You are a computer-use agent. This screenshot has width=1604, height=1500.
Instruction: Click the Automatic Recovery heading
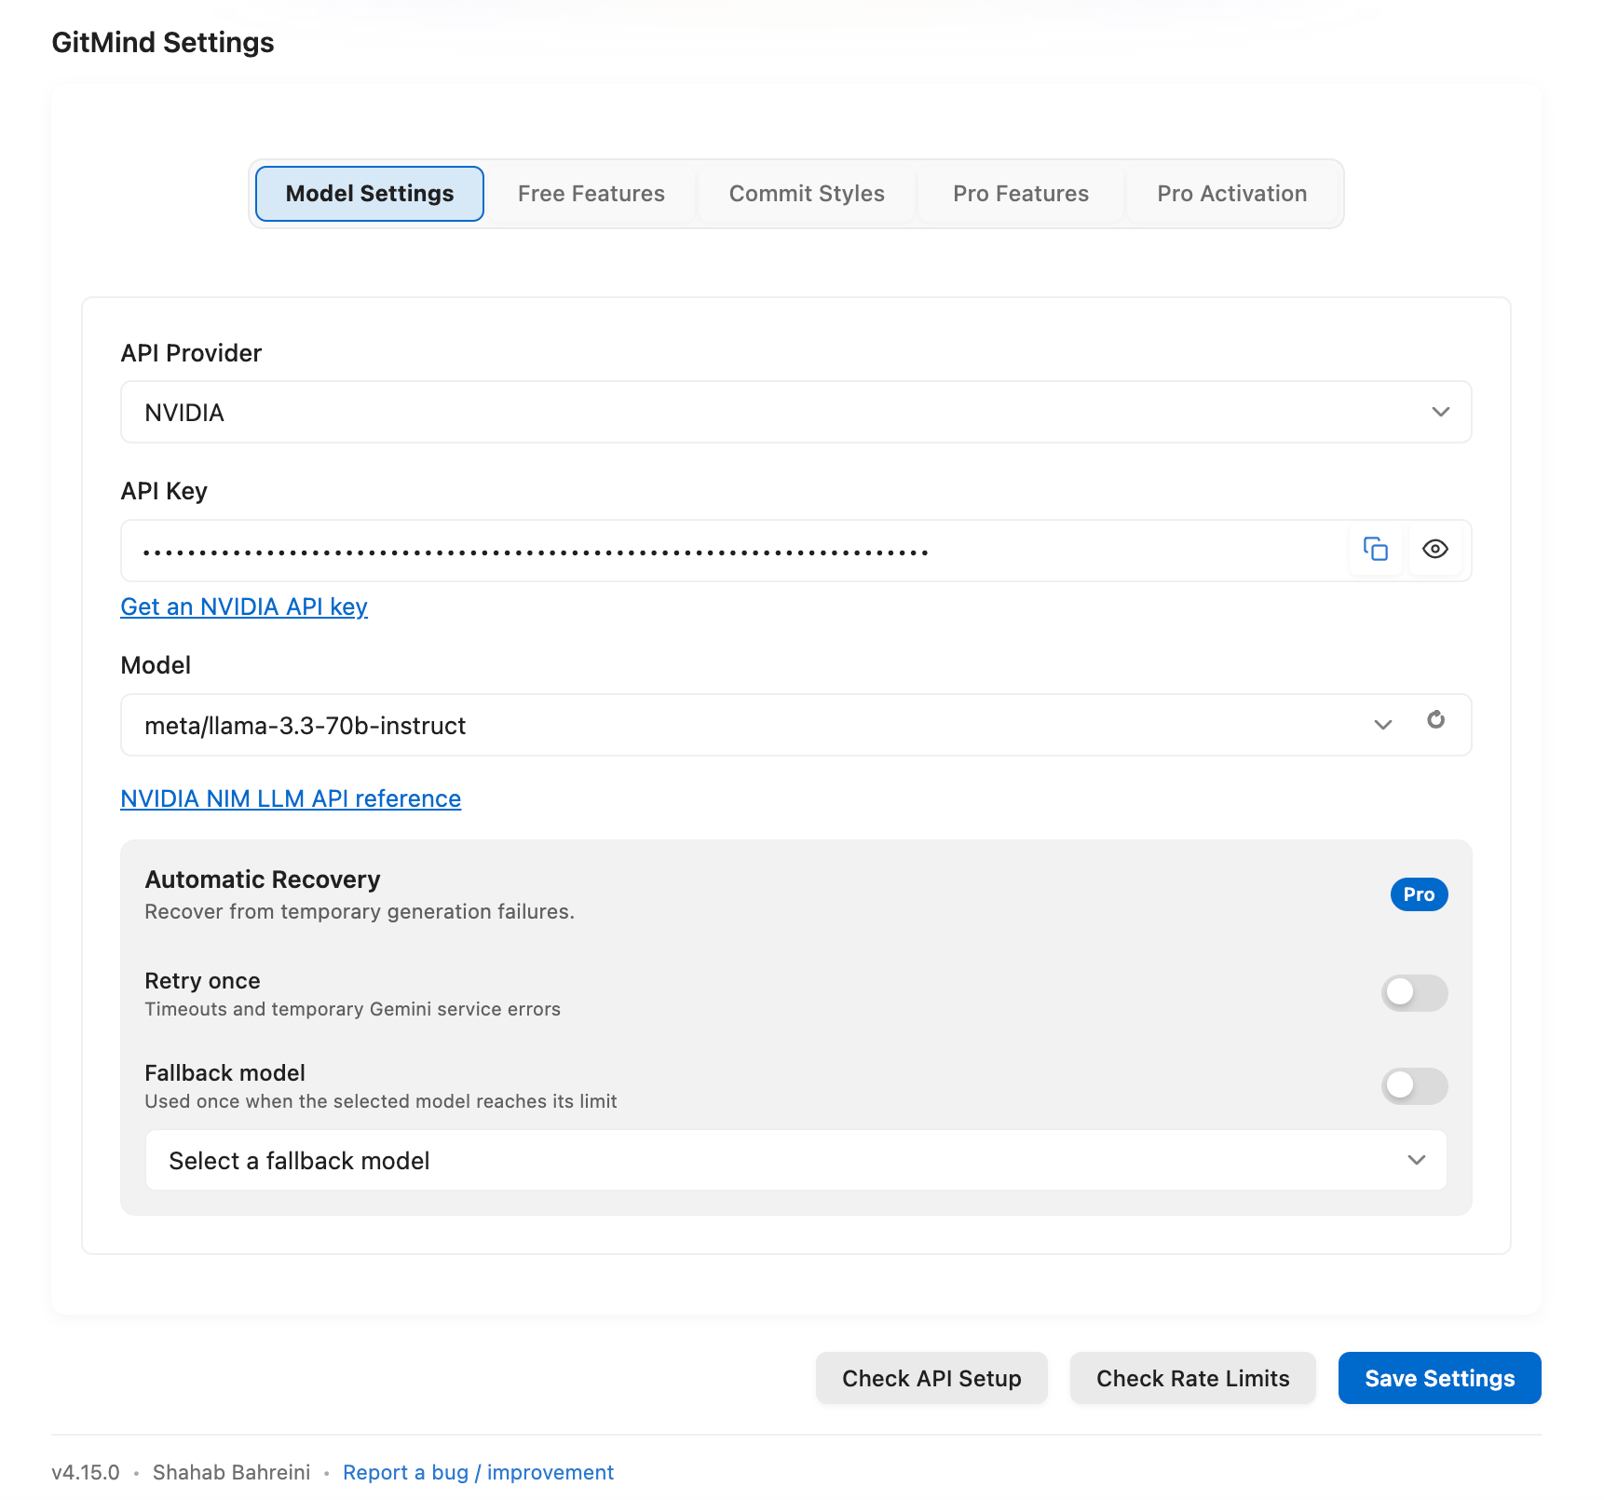click(x=263, y=880)
